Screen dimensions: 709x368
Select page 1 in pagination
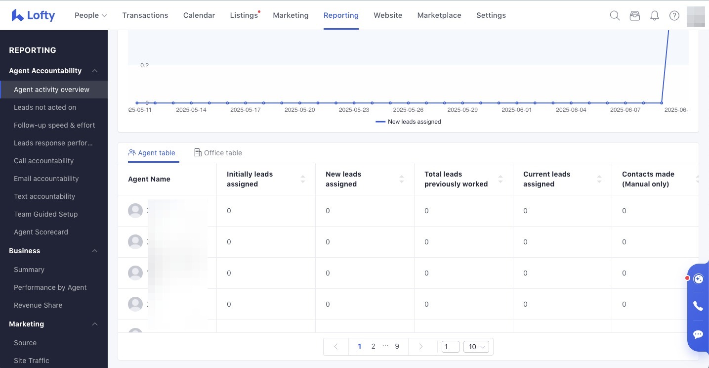[359, 346]
